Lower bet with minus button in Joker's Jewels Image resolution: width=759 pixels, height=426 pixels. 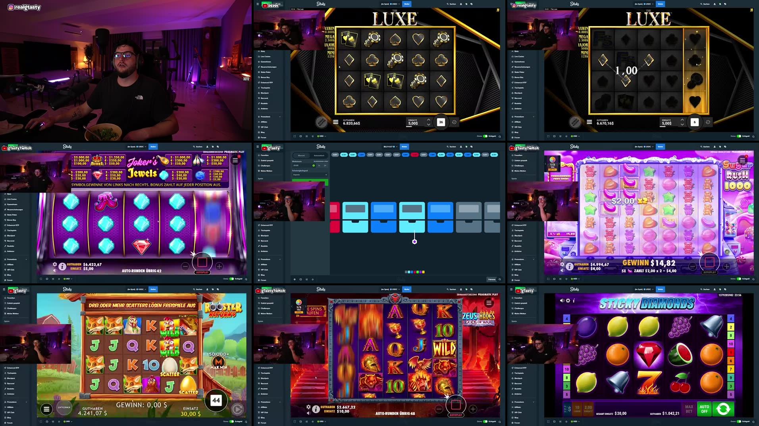(185, 266)
